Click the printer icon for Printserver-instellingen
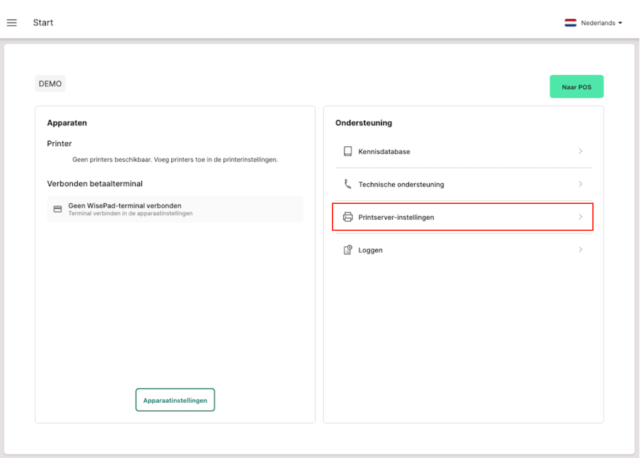Screen dimensions: 640x458 pos(348,217)
